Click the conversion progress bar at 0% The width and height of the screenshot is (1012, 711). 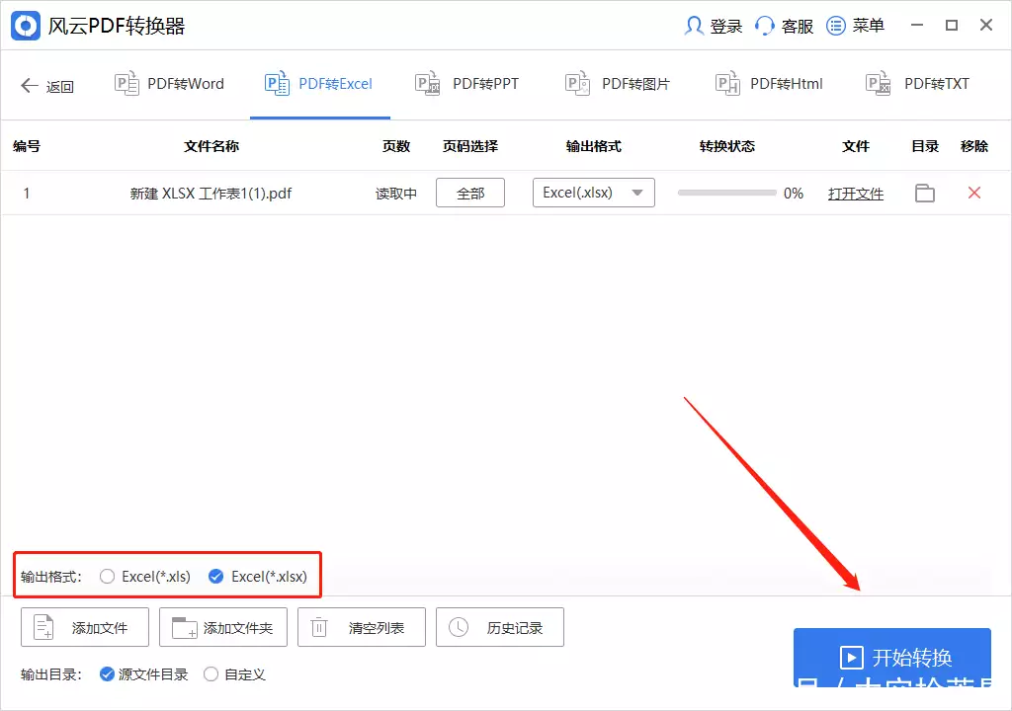pyautogui.click(x=726, y=194)
